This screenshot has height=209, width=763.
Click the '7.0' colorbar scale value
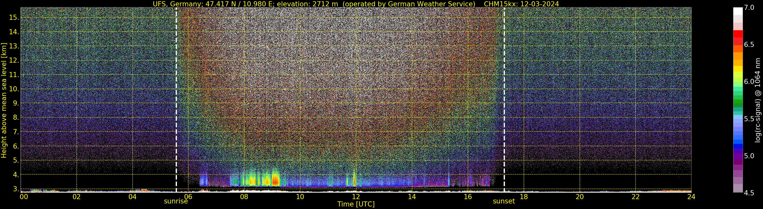(749, 8)
